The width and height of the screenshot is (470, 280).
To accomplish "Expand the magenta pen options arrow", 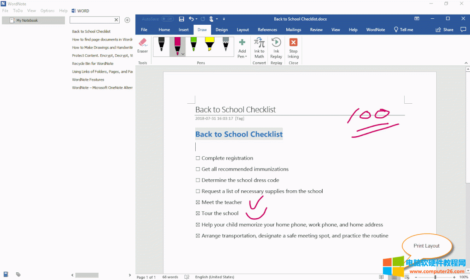I will [x=183, y=54].
